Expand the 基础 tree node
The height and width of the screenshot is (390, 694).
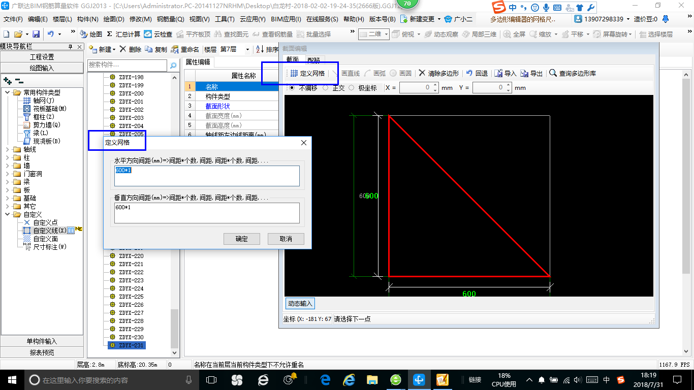tap(8, 198)
